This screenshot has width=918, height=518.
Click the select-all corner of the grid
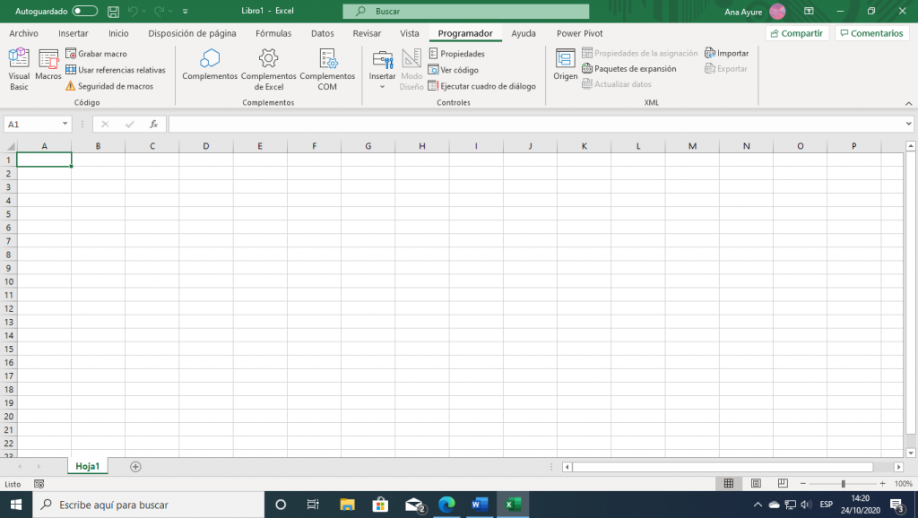coord(9,146)
